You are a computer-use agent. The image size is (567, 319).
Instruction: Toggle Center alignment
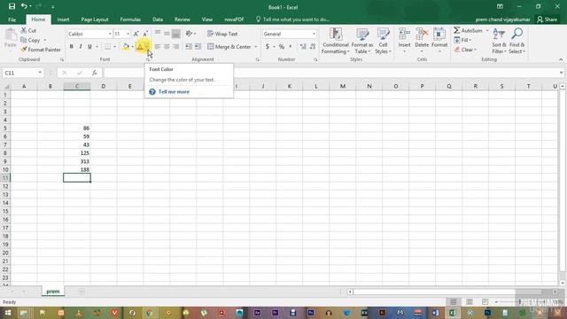click(167, 47)
